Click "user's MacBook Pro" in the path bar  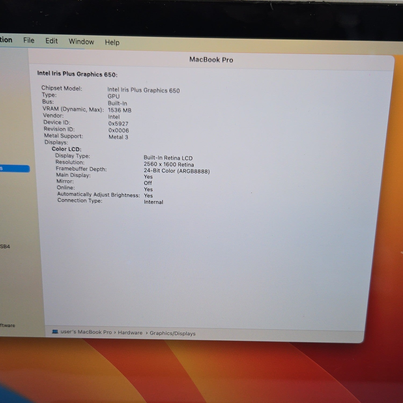86,332
